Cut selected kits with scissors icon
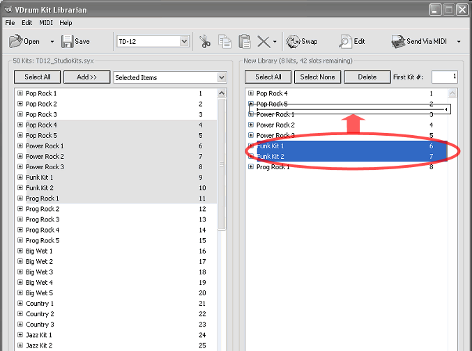This screenshot has height=351, width=472. pos(206,42)
